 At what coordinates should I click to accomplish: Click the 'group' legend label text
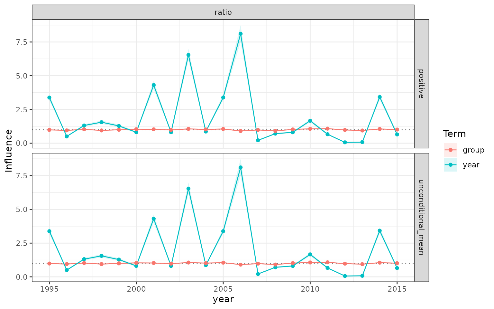[x=473, y=150]
